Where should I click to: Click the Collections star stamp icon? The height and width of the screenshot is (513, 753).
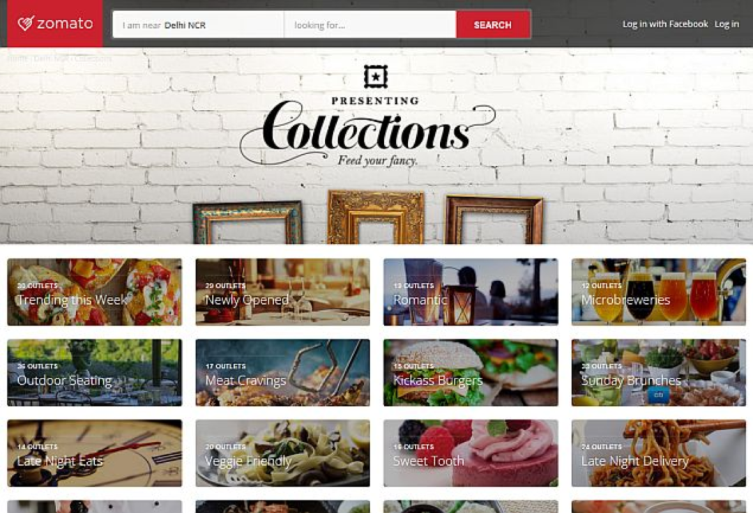point(376,77)
